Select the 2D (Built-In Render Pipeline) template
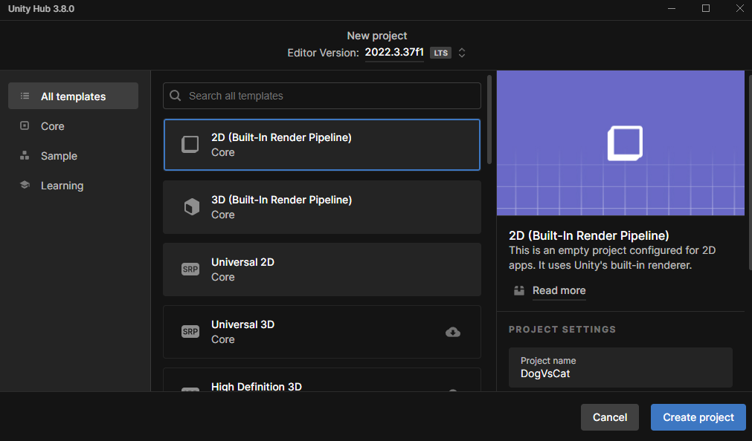 pos(322,145)
